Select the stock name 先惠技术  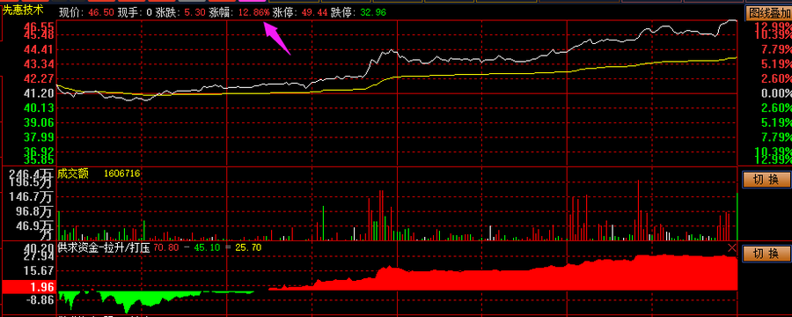(23, 10)
